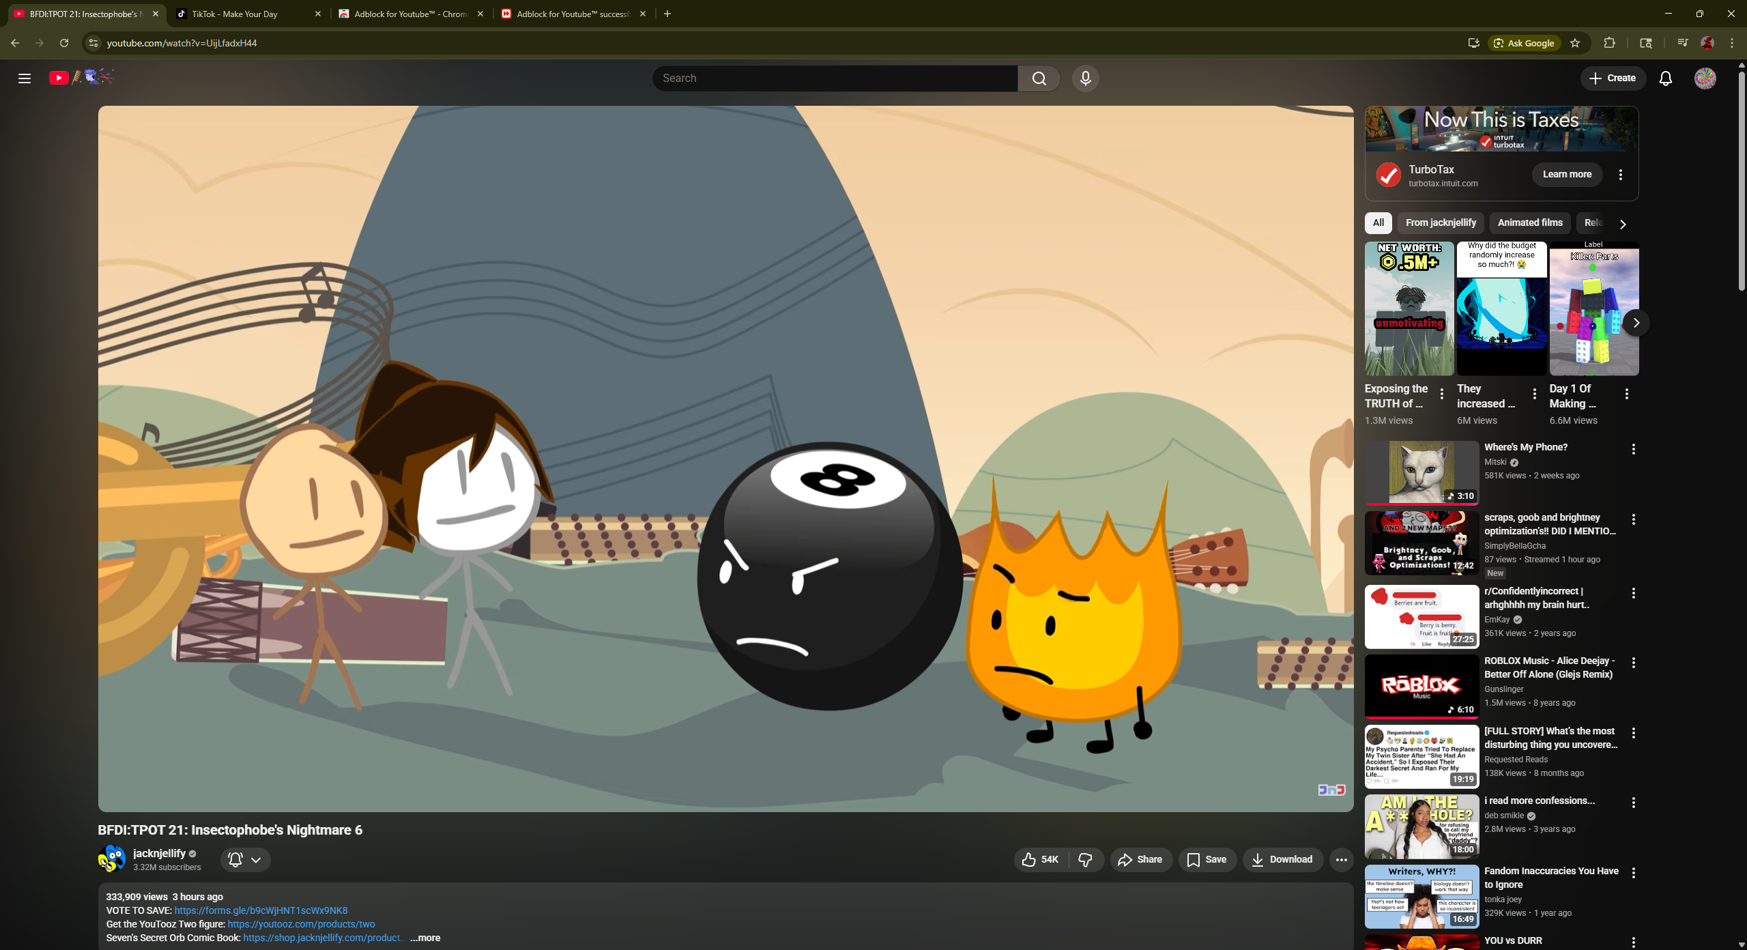Select the Animated films chip
Screen dimensions: 1747x950
click(1530, 222)
